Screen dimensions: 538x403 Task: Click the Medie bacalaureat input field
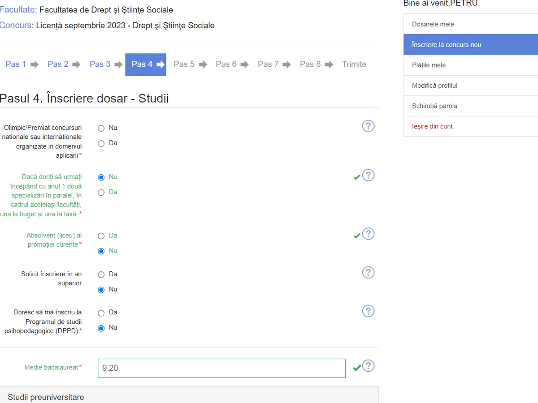[x=221, y=368]
